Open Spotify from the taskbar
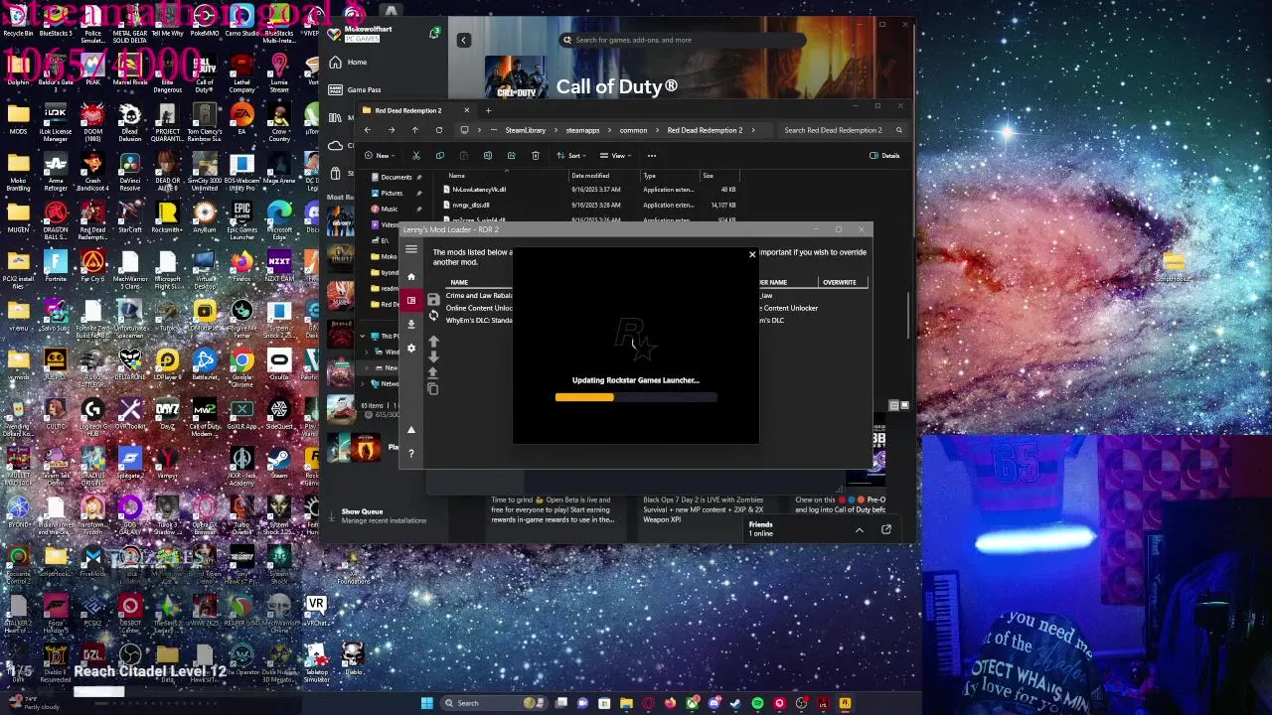 [758, 703]
